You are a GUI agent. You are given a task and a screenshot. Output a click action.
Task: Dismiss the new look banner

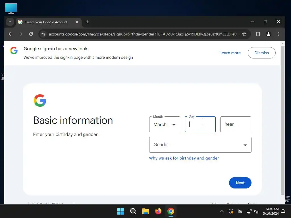pyautogui.click(x=261, y=53)
